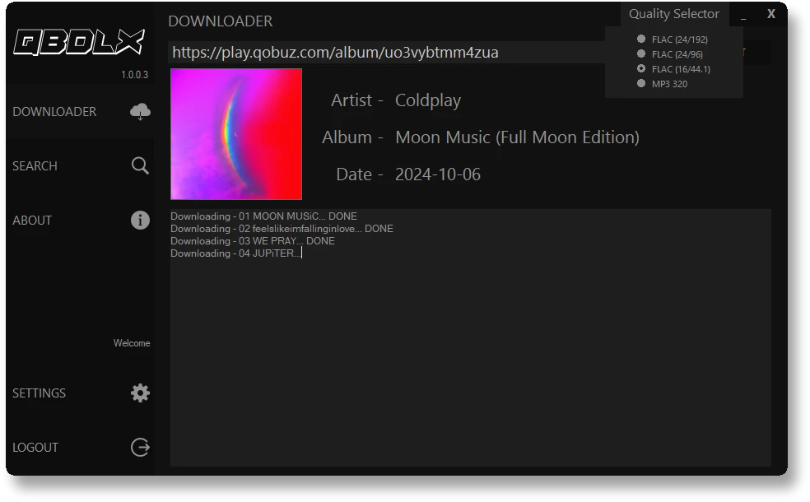Image resolution: width=810 pixels, height=502 pixels.
Task: Click the log line 03 WE PRAY
Action: pos(253,240)
